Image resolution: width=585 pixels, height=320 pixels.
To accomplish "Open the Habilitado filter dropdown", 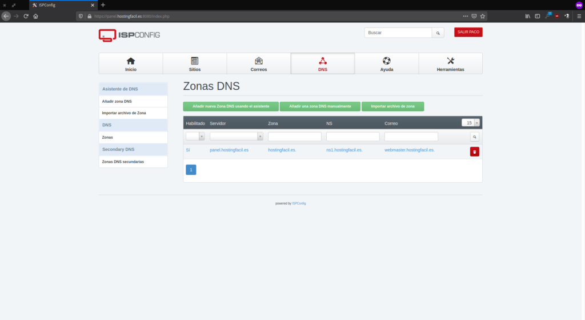I will click(195, 137).
